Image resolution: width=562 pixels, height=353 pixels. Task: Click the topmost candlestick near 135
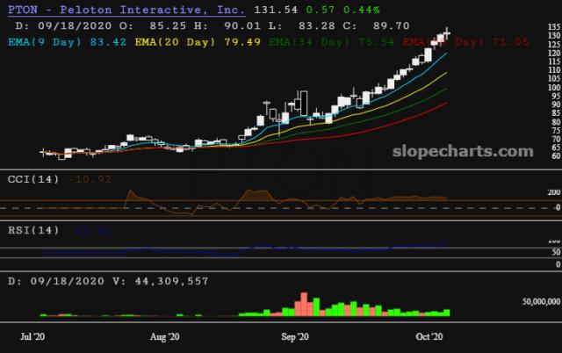pos(448,34)
